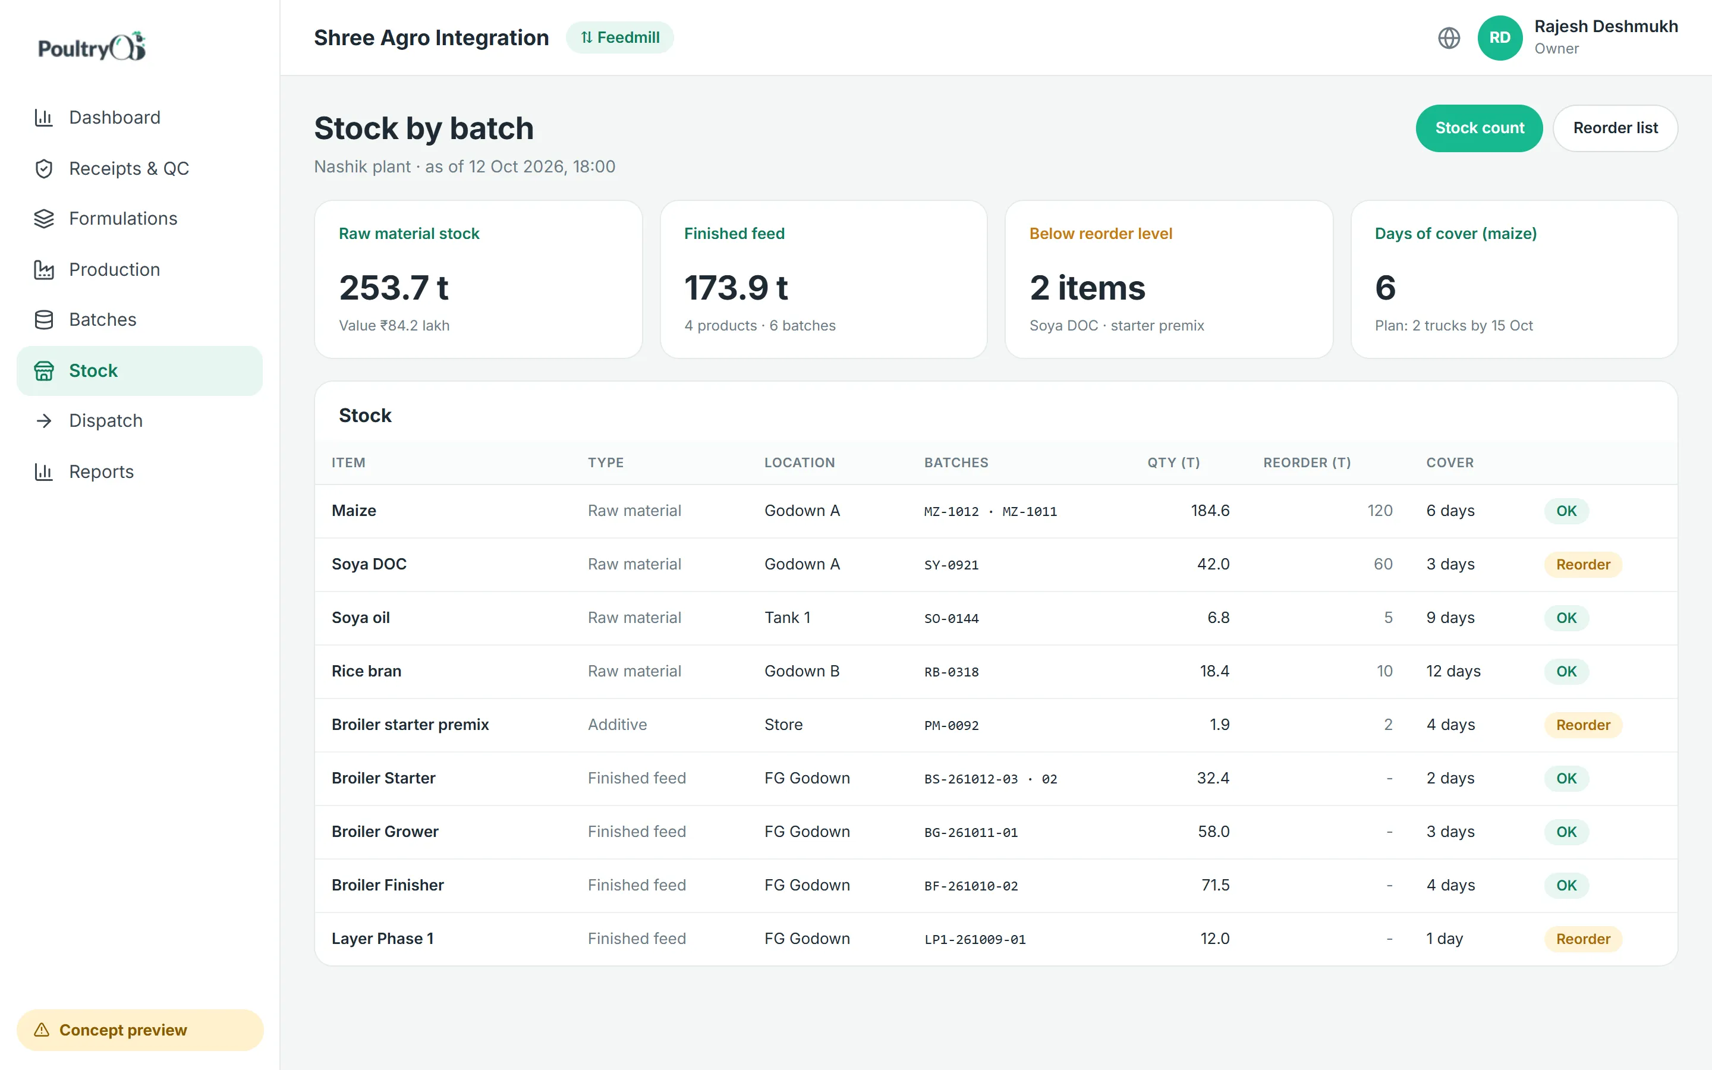Click batch code BF-261010-02
This screenshot has height=1070, width=1712.
[x=971, y=886]
